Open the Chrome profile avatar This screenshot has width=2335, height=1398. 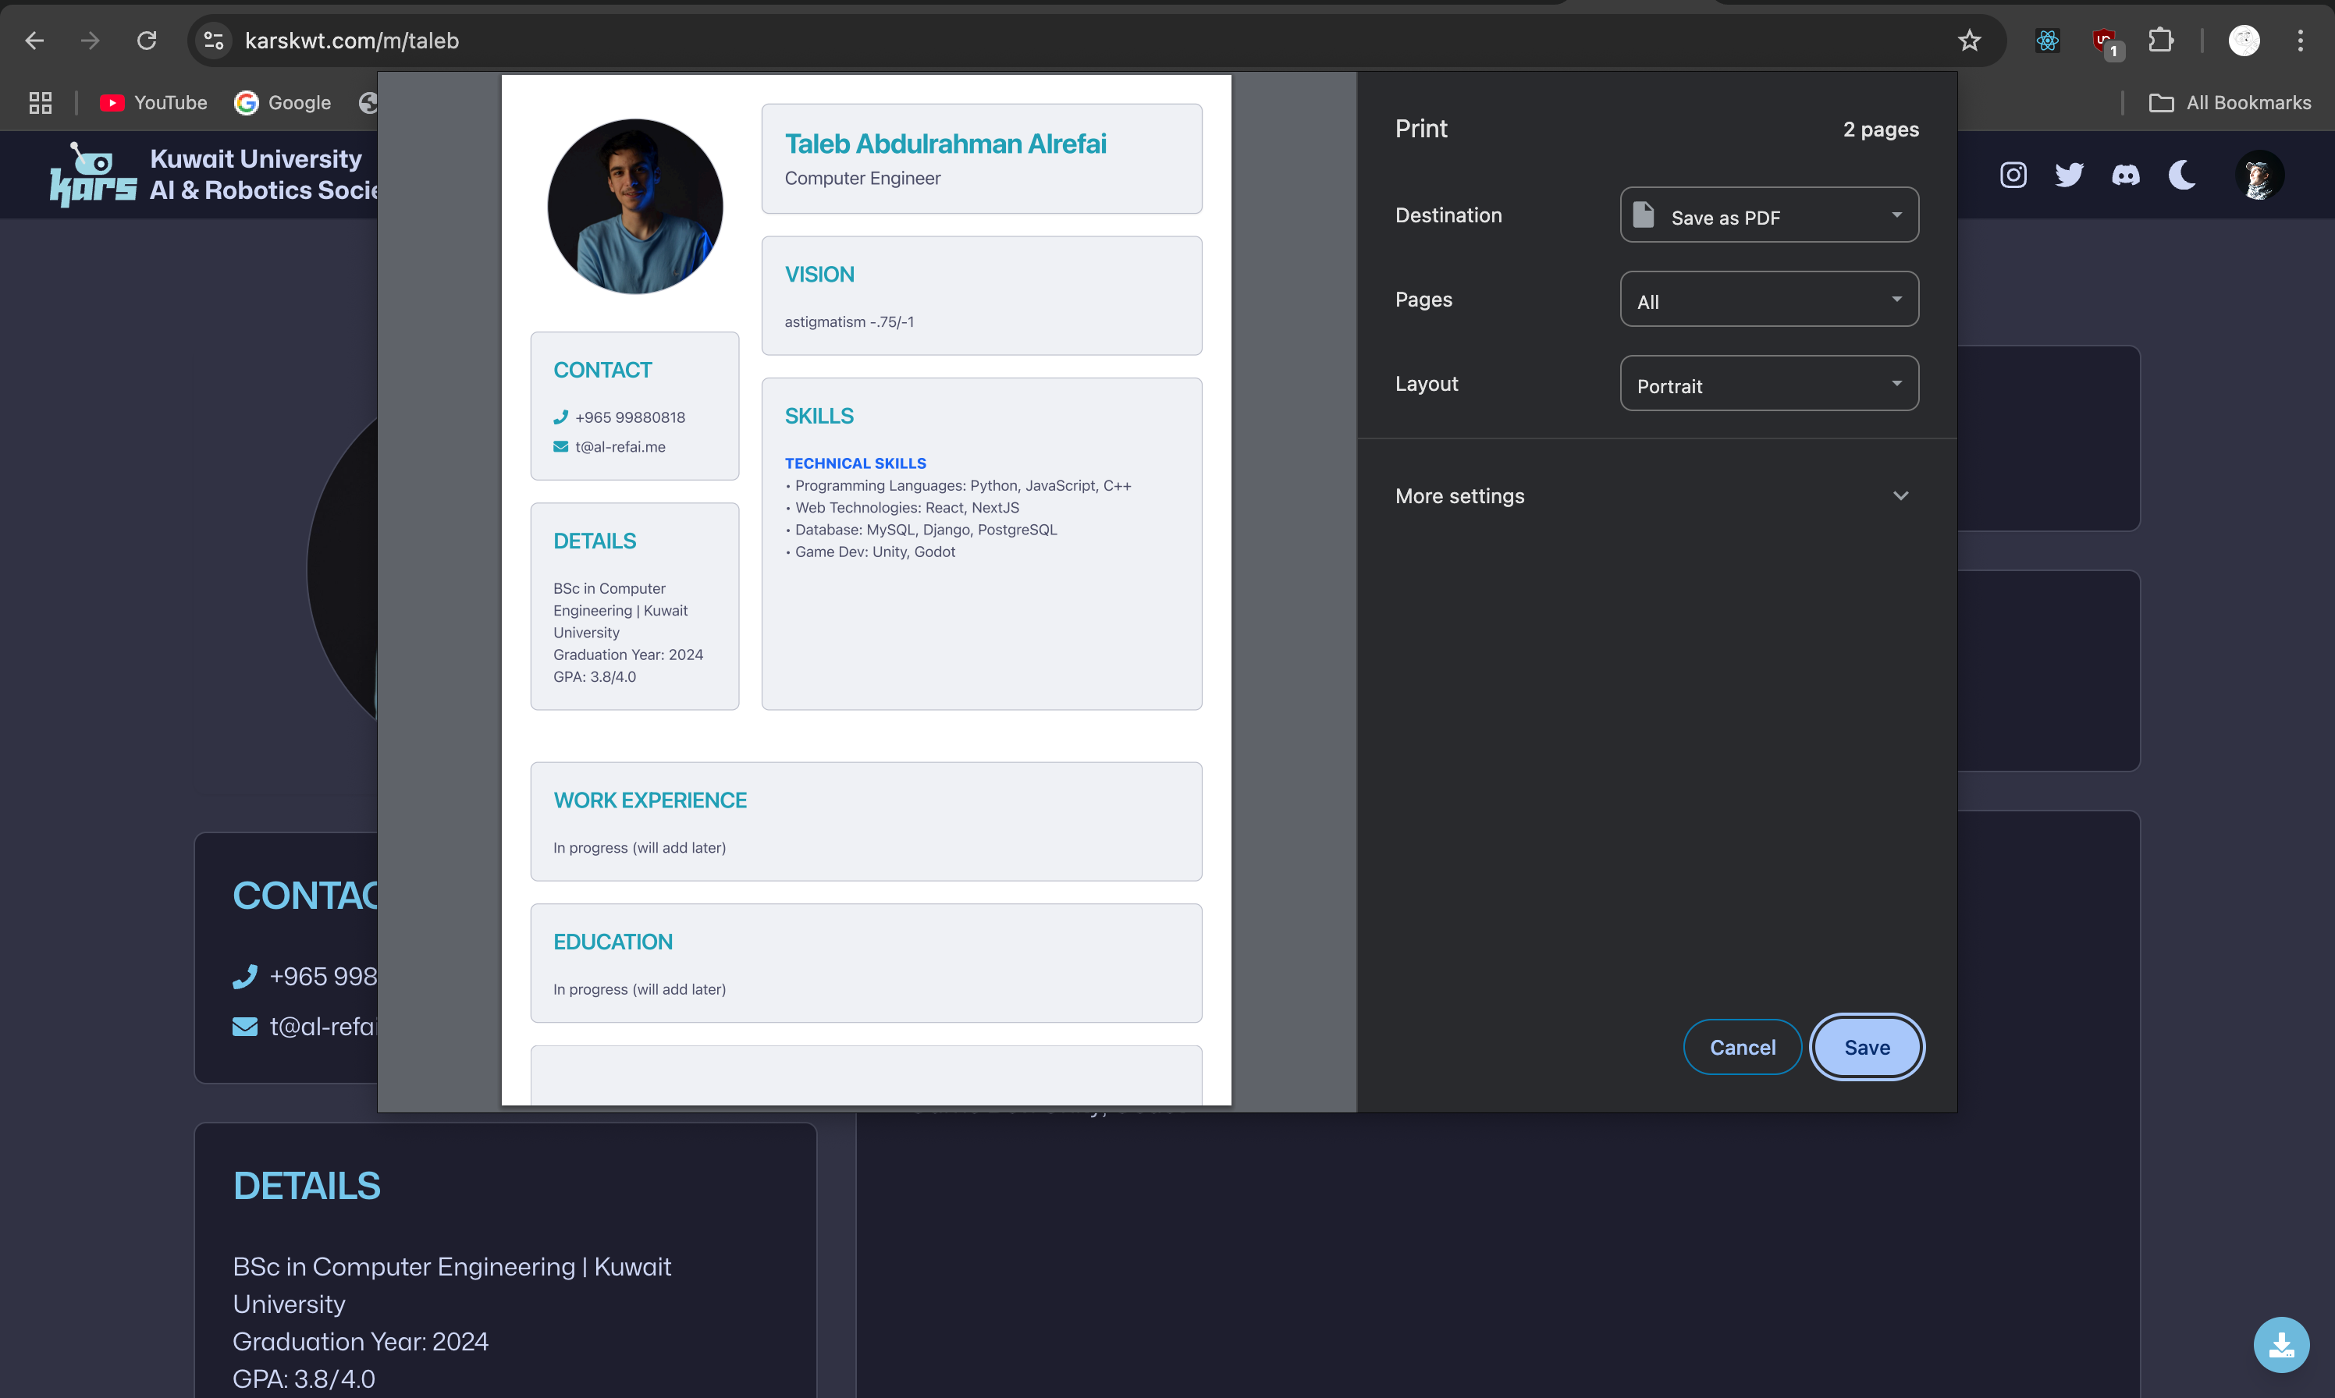point(2244,41)
